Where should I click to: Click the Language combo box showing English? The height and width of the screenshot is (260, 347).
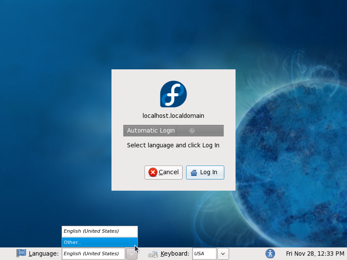pos(93,253)
